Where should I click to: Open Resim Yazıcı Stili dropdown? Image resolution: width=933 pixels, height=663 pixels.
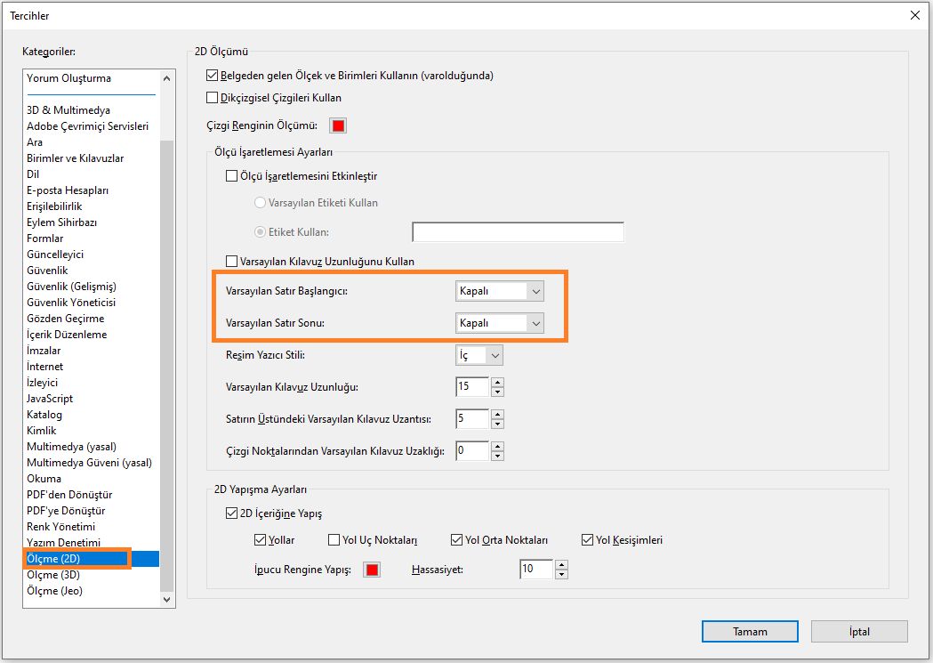point(479,355)
